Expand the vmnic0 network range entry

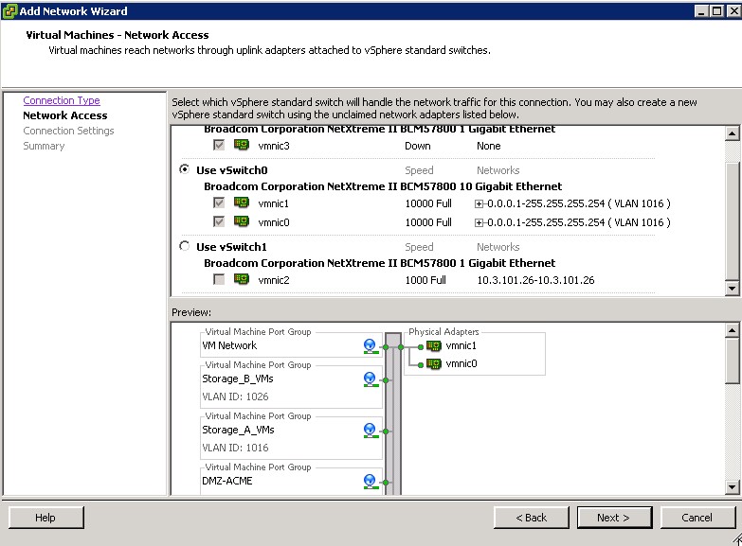click(480, 222)
